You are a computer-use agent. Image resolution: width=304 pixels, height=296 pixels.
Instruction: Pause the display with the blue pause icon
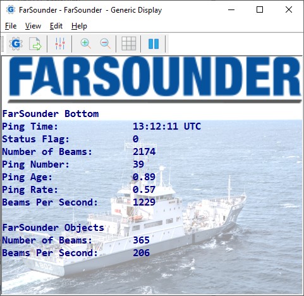tap(154, 44)
